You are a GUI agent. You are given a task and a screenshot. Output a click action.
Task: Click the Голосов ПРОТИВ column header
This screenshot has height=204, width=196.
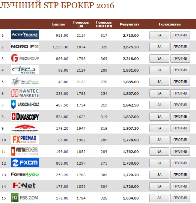pos(104,24)
